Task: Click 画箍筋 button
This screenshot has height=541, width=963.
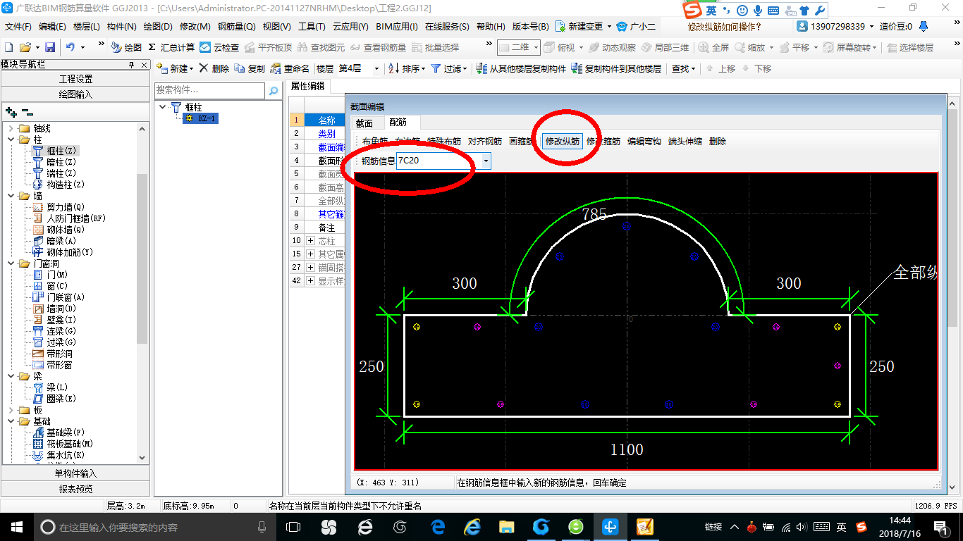Action: 521,141
